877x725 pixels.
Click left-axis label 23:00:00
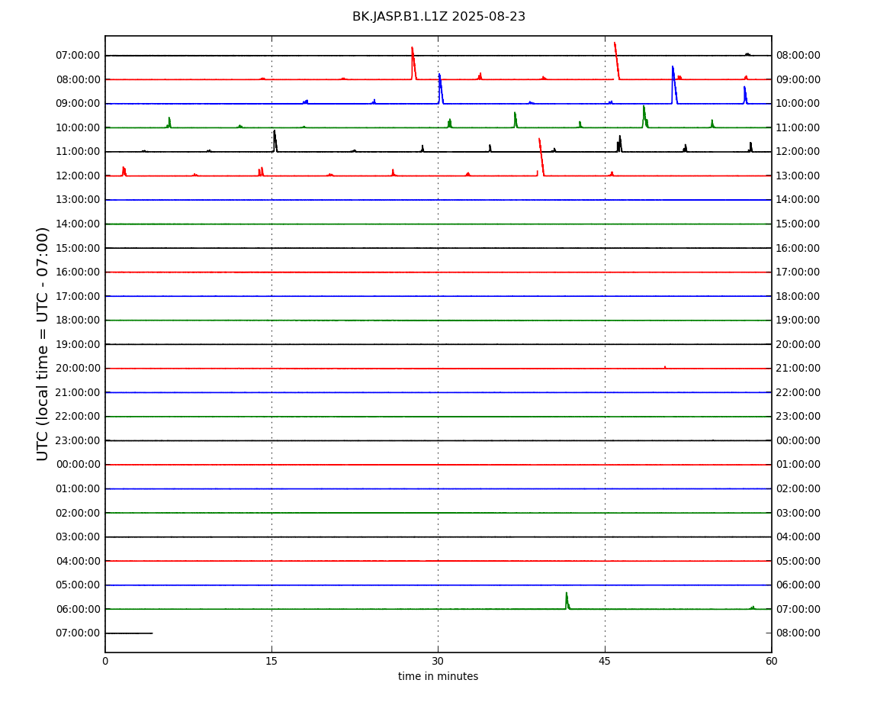pos(79,440)
